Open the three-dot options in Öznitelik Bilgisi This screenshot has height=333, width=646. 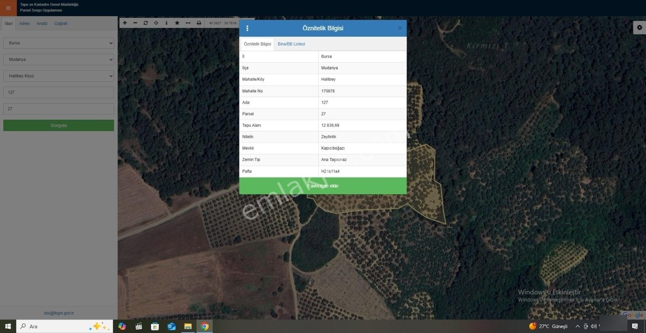247,28
